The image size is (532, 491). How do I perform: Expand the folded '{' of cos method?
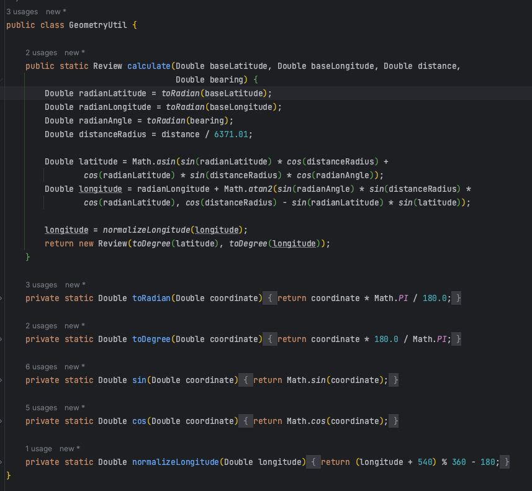coord(246,421)
